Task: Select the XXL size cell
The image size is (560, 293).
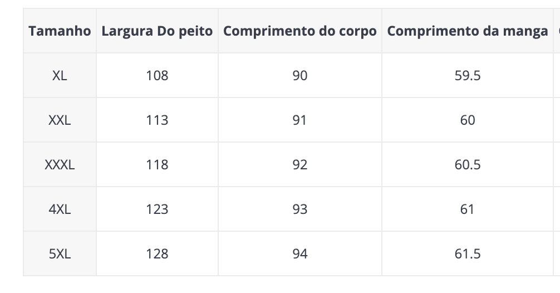Action: tap(60, 120)
